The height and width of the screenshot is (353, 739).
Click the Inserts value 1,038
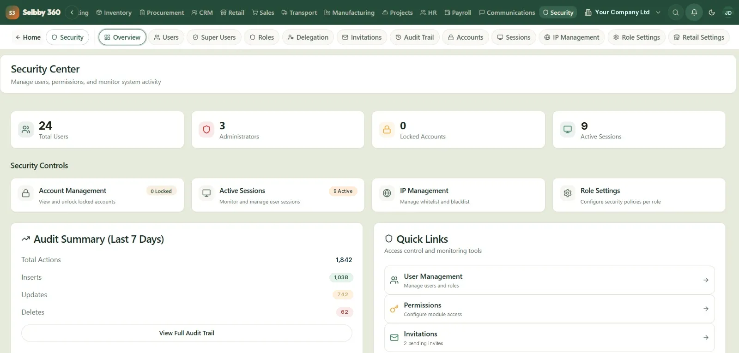pyautogui.click(x=341, y=277)
